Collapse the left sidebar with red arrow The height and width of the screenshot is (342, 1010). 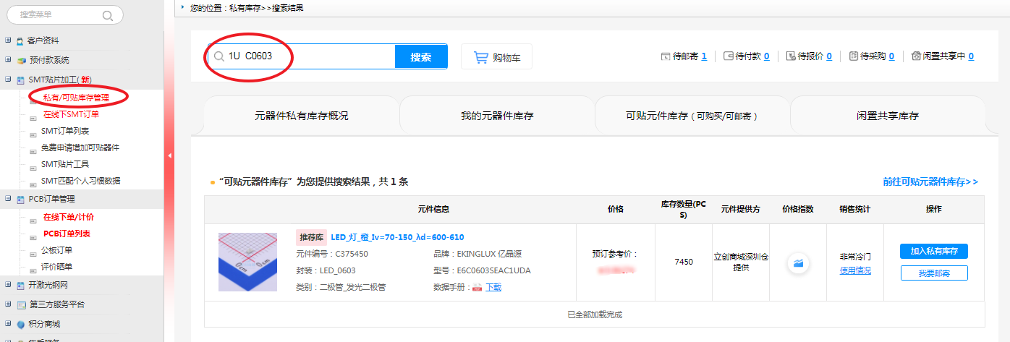click(169, 155)
